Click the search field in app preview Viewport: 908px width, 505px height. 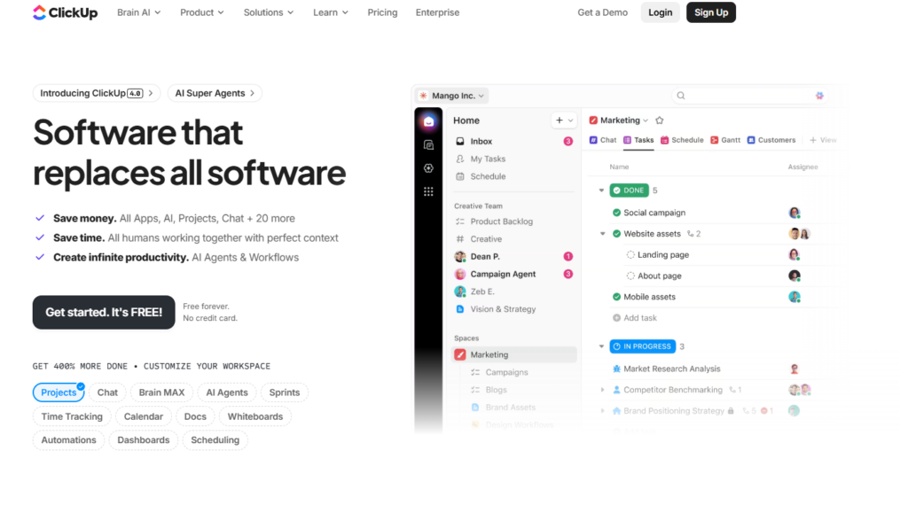pos(749,96)
